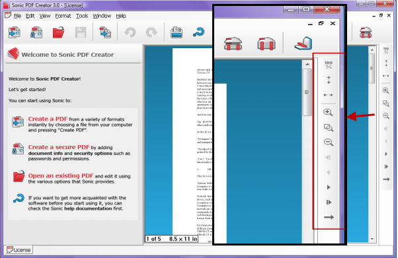Click the Create secure PDF toolbar icon with lock
The image size is (398, 258).
click(36, 32)
